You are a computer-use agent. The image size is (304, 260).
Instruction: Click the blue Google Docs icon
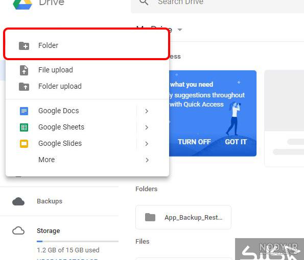[24, 111]
